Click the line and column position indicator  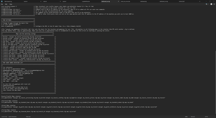(x=4, y=117)
